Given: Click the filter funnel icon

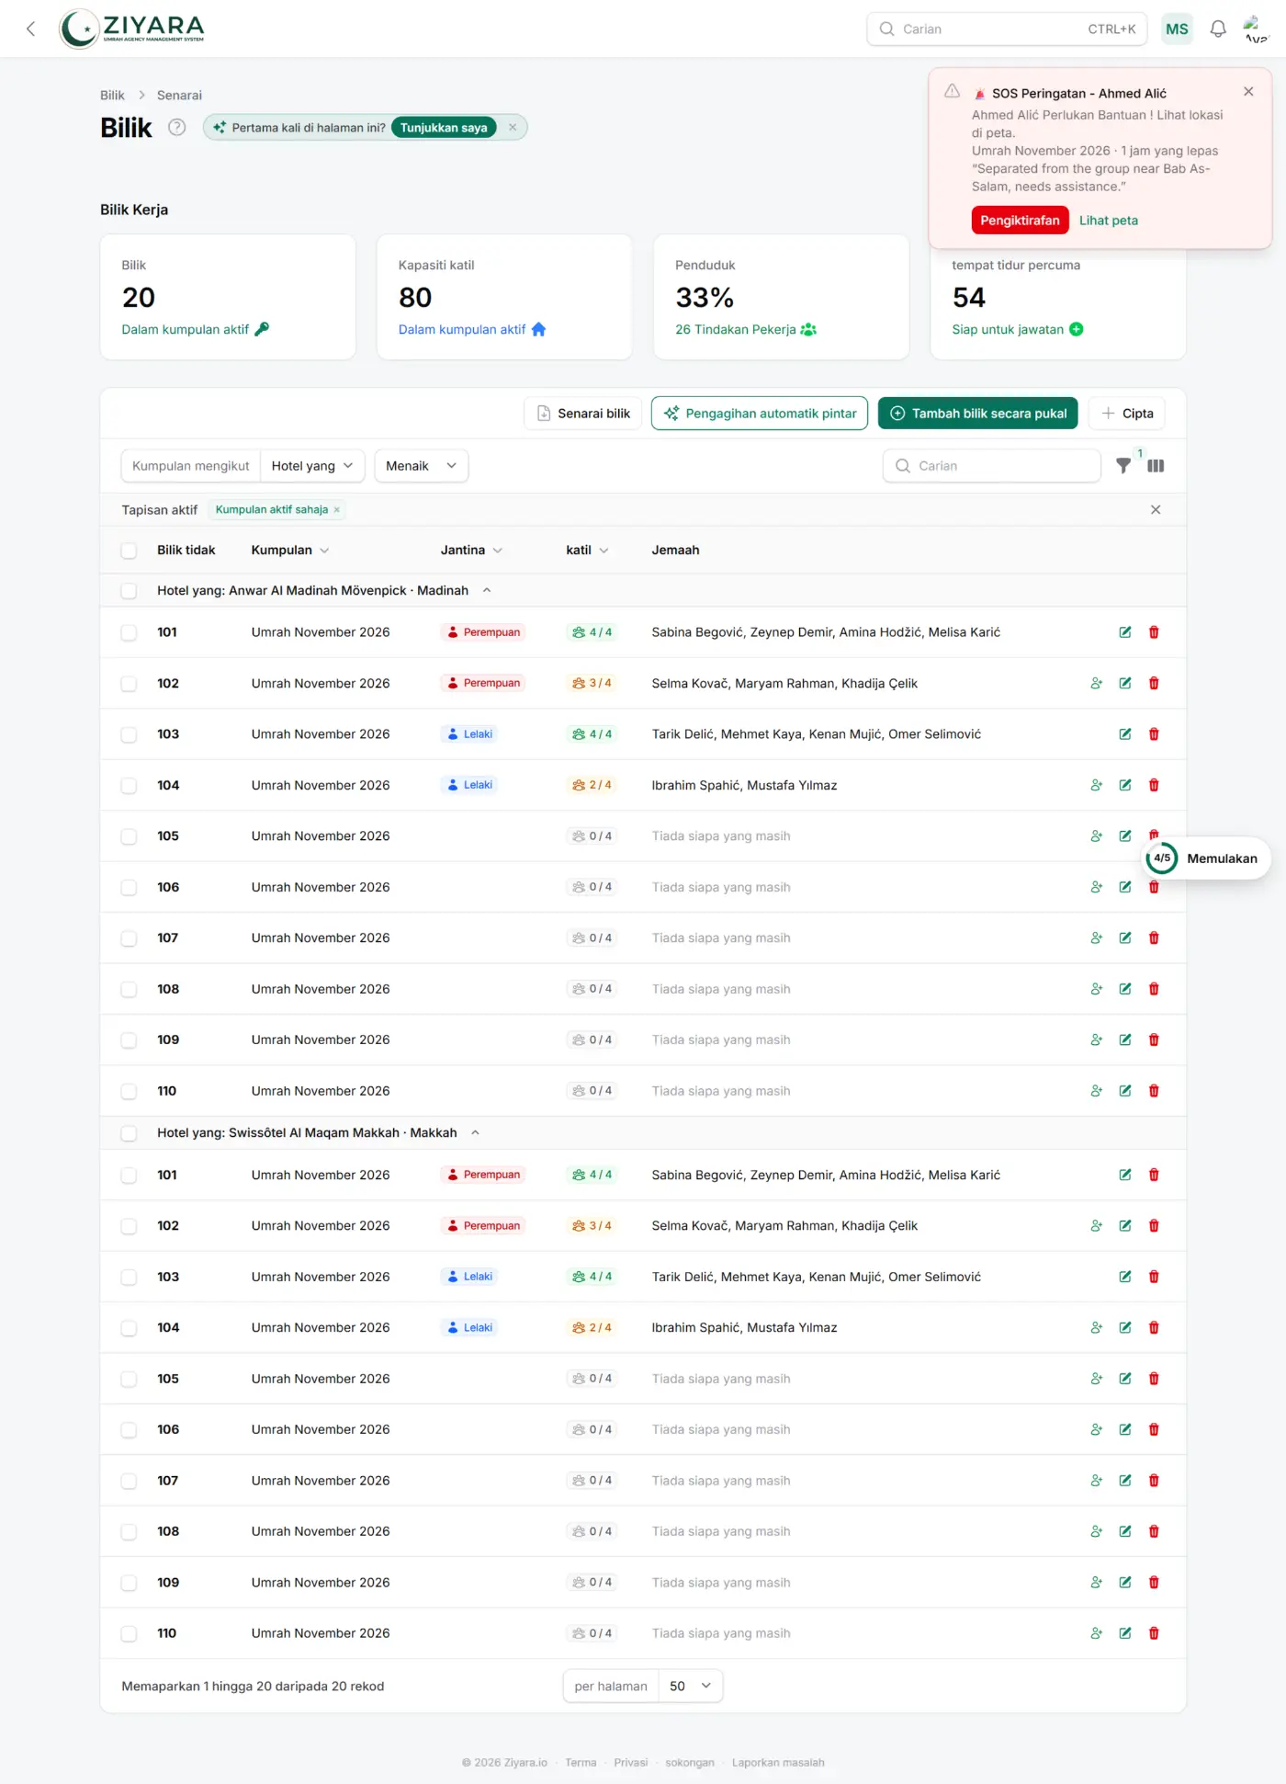Looking at the screenshot, I should point(1122,466).
